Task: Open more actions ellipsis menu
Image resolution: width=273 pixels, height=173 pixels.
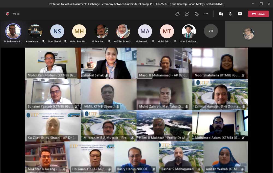Action: pyautogui.click(x=206, y=14)
